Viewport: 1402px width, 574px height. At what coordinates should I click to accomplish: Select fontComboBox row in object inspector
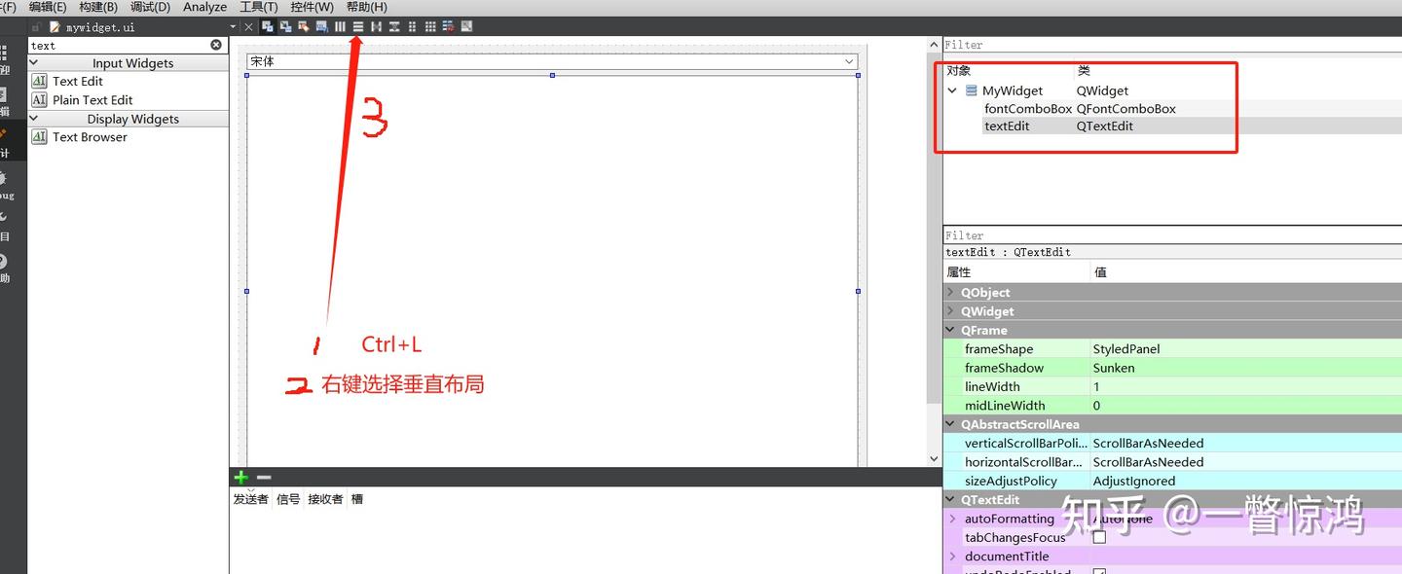1172,108
